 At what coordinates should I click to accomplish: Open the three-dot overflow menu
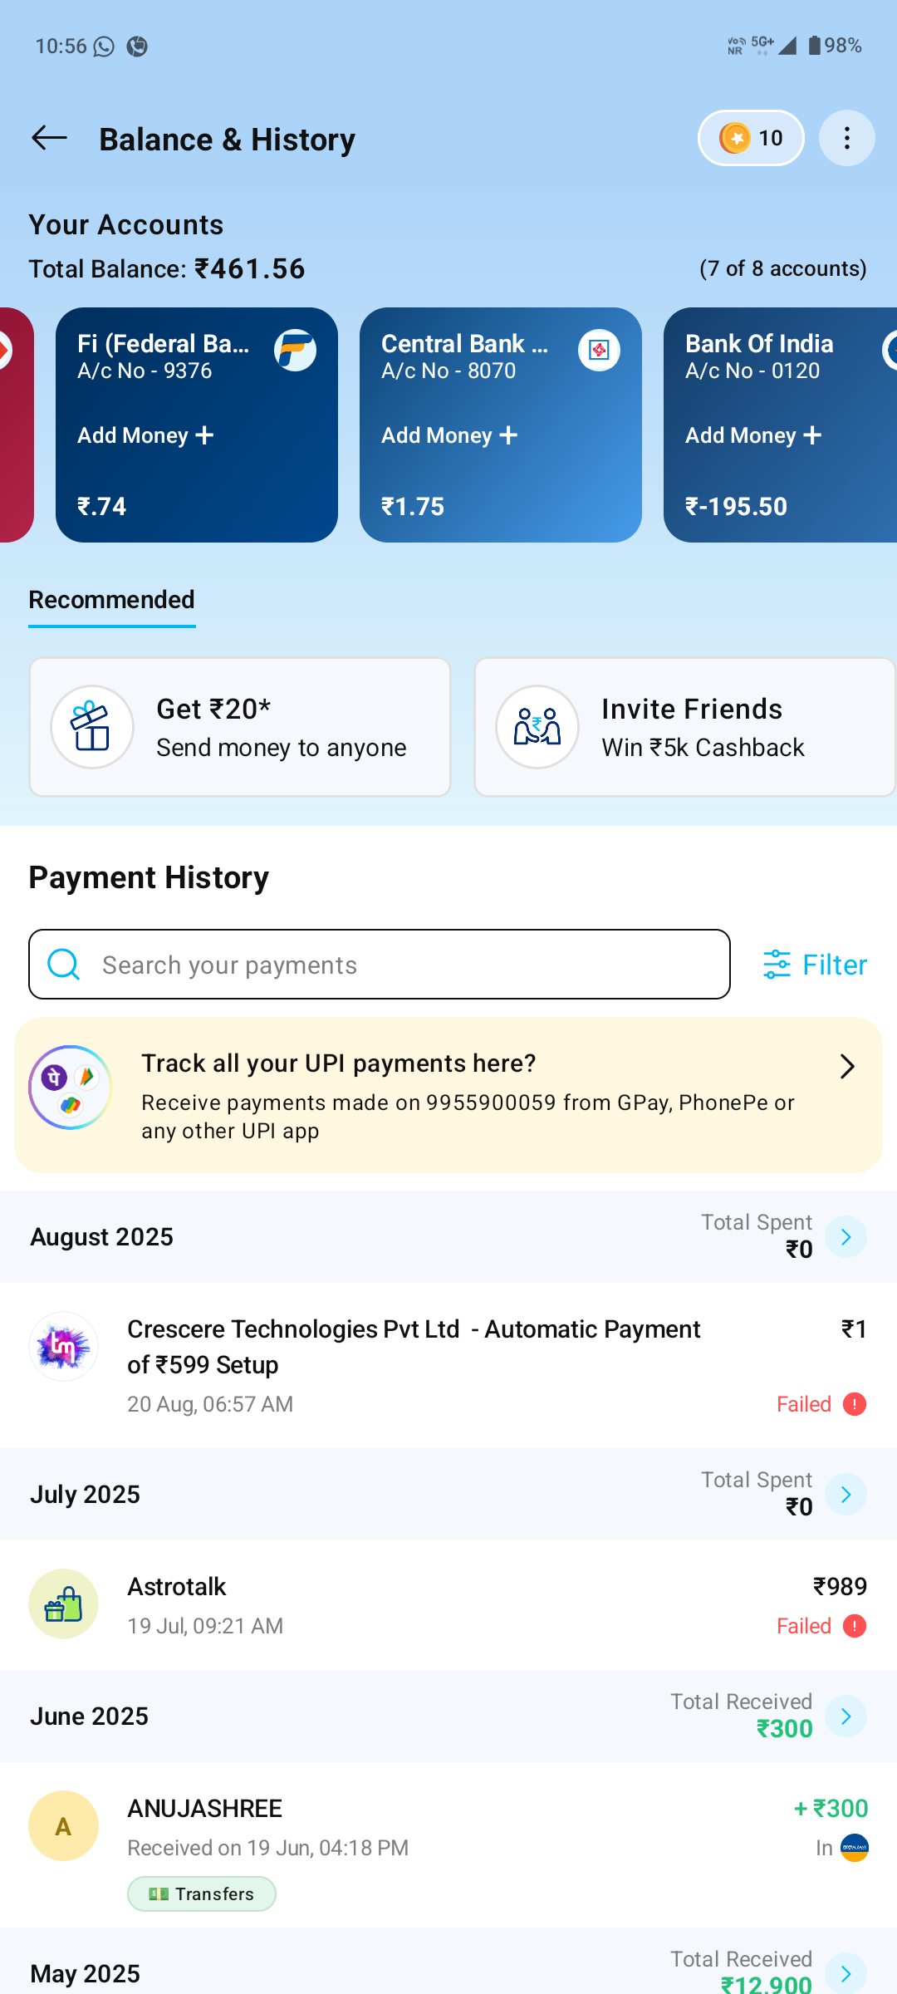[846, 138]
